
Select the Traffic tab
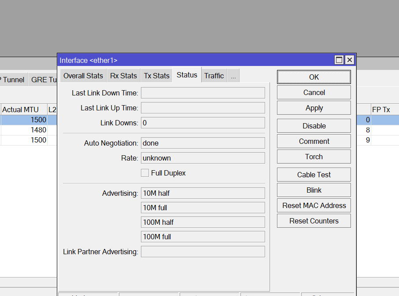[214, 76]
